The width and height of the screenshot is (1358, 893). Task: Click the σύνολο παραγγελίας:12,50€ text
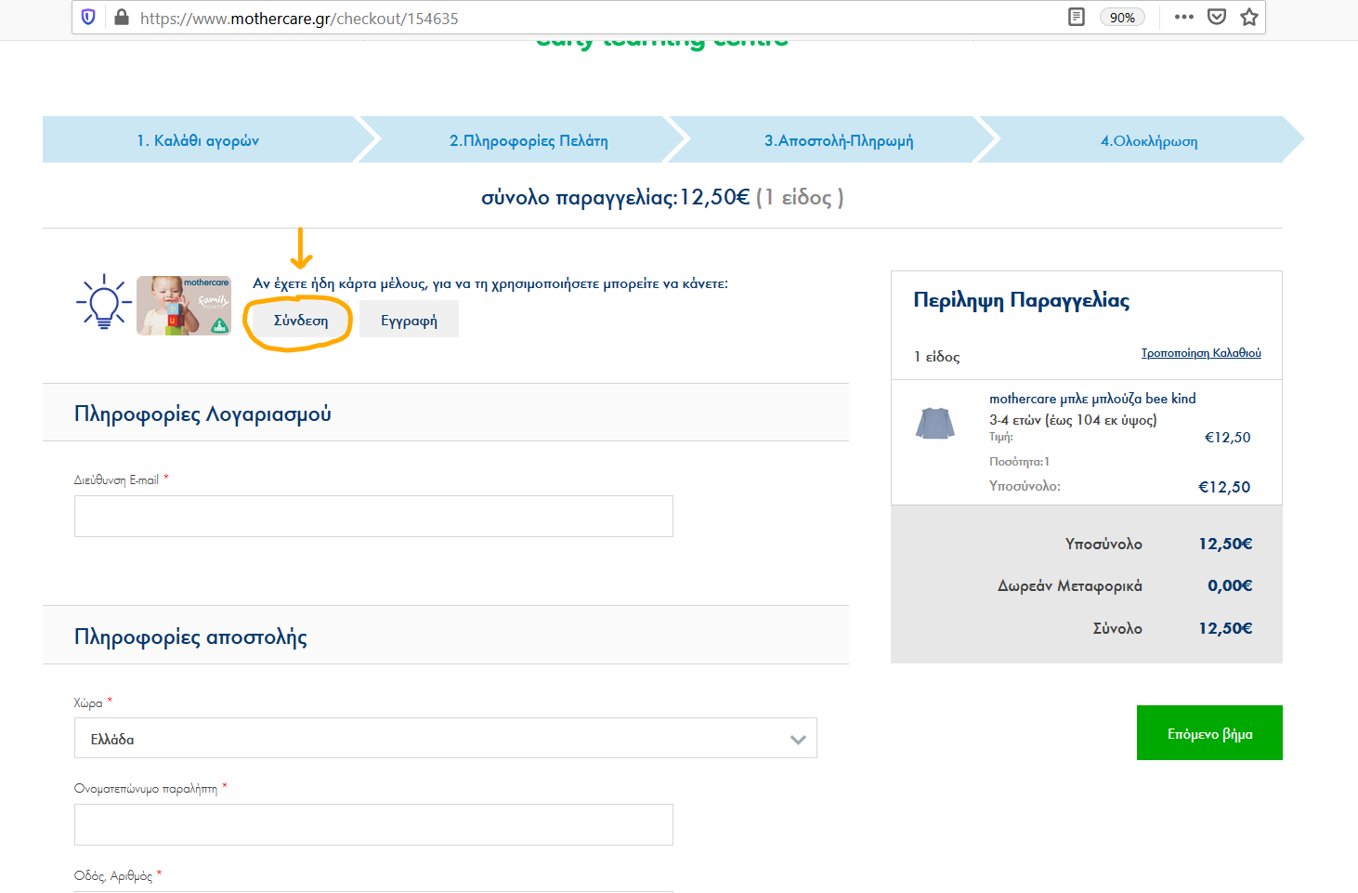pyautogui.click(x=615, y=197)
